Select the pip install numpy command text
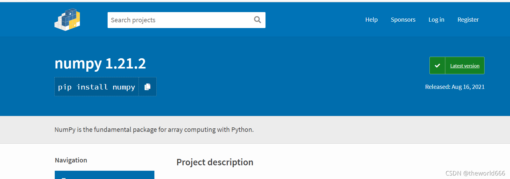 coord(96,87)
